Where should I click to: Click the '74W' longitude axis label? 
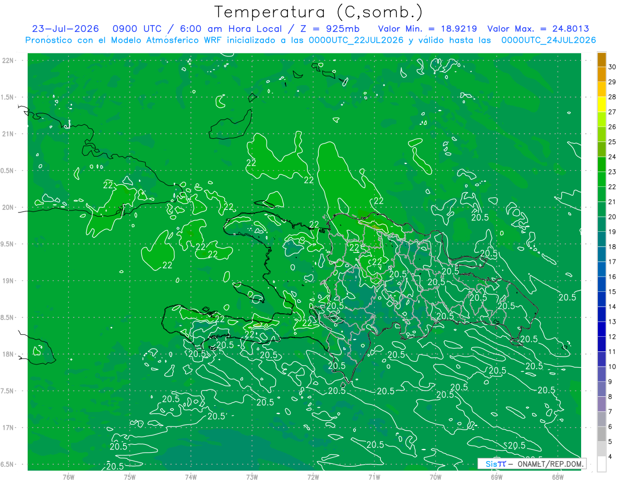pyautogui.click(x=190, y=477)
